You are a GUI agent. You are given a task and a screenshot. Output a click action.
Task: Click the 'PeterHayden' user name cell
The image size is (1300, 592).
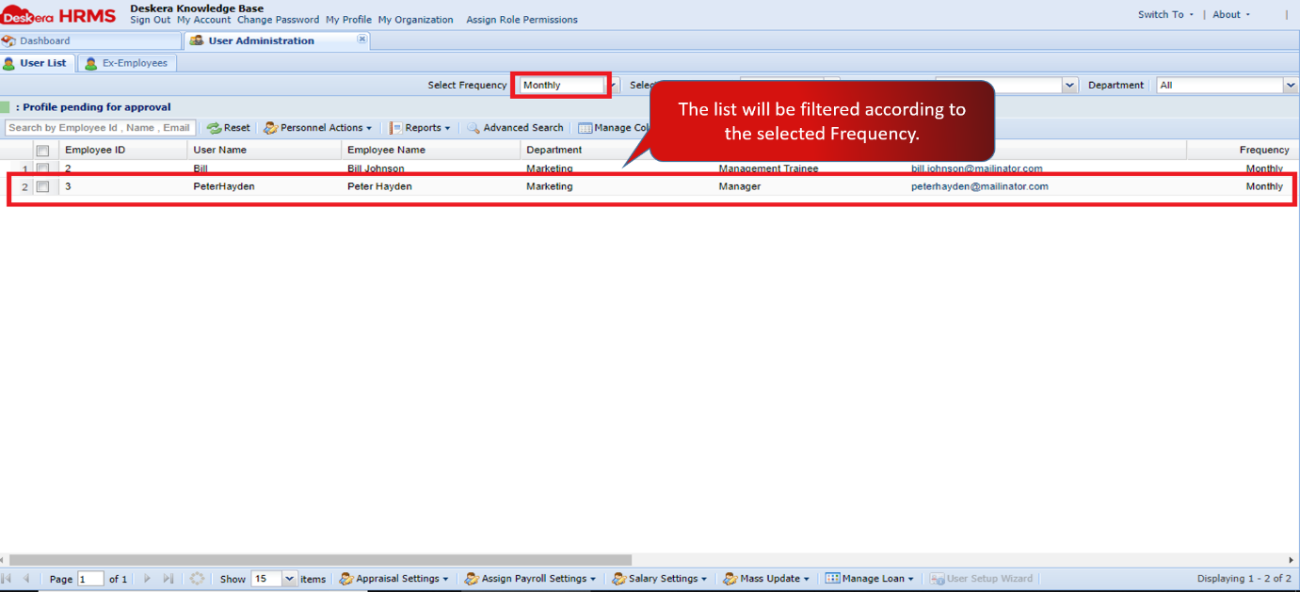coord(224,186)
